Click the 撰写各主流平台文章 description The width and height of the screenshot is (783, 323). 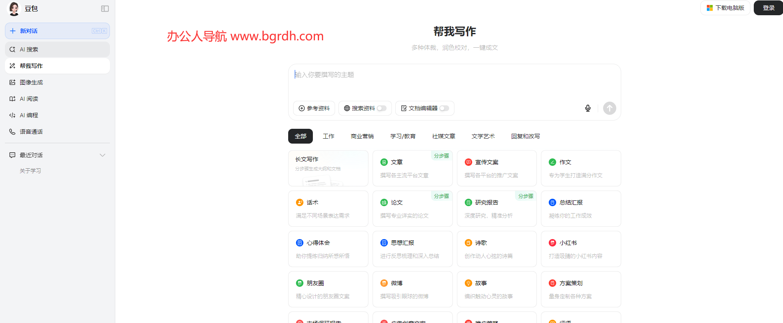tap(404, 175)
